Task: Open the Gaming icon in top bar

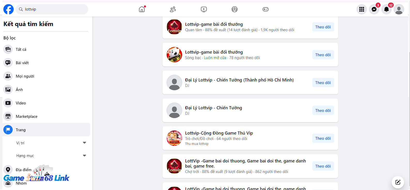Action: [x=266, y=9]
